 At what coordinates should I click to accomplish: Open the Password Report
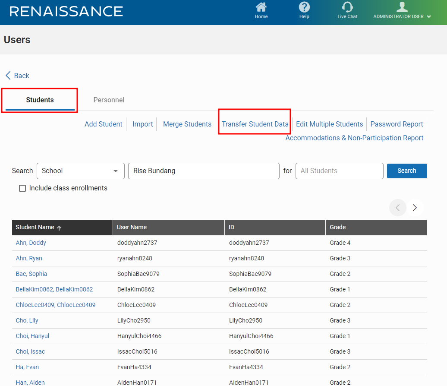point(397,124)
